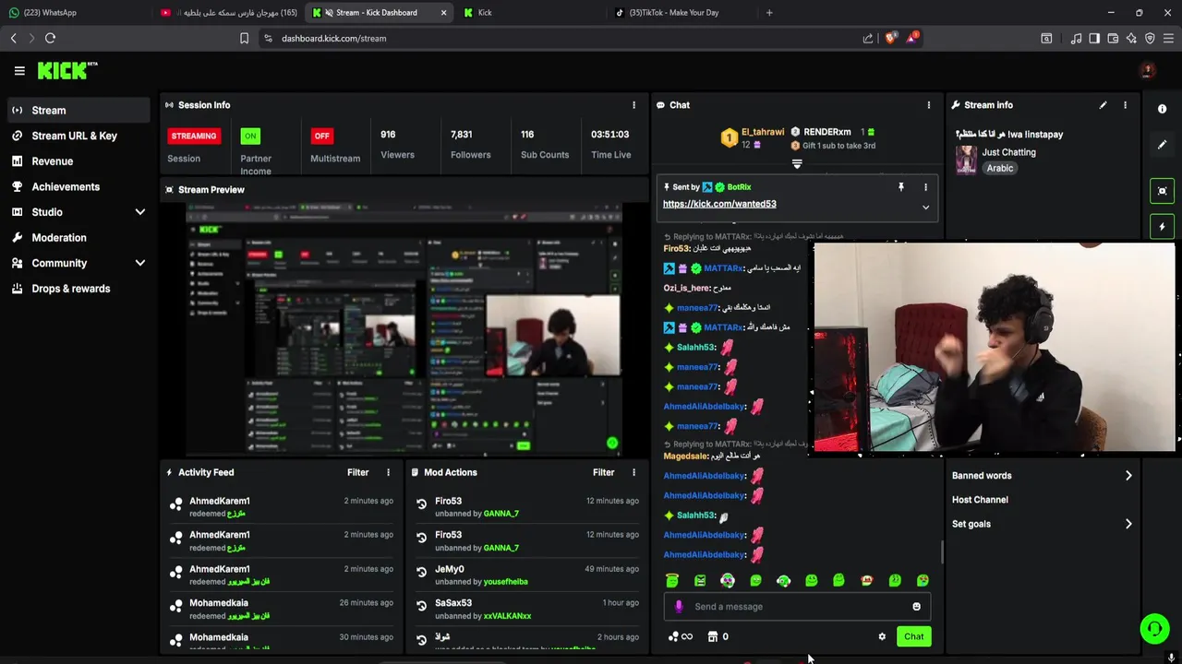Click the dashboard.kick.com address bar
Screen dimensions: 1182x664
coord(554,38)
